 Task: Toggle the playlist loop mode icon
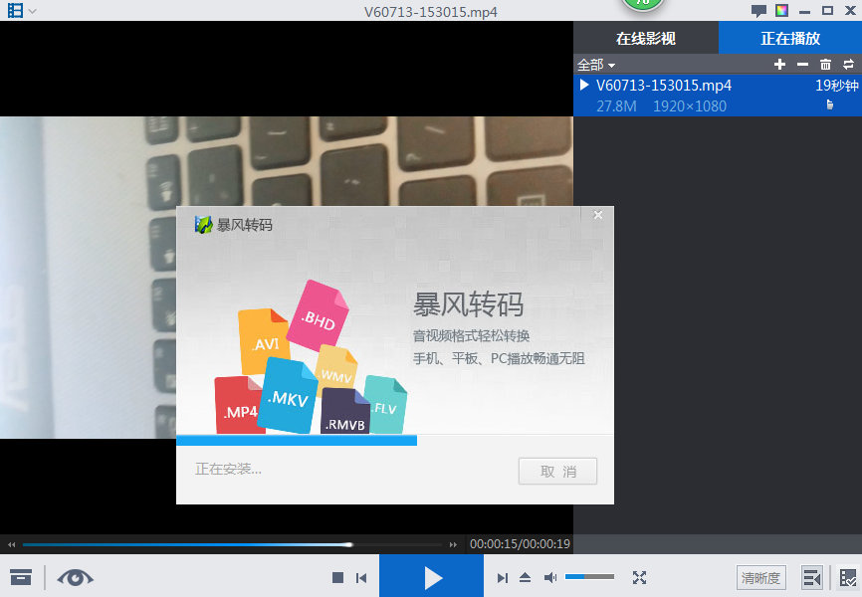pyautogui.click(x=849, y=65)
